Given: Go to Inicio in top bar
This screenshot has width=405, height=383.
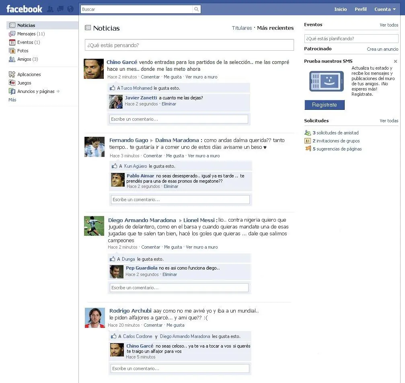Looking at the screenshot, I should pyautogui.click(x=340, y=9).
